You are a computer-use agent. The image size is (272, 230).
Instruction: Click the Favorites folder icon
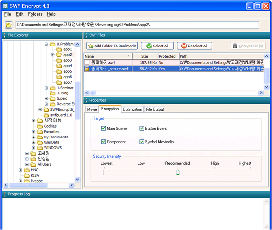click(40, 132)
